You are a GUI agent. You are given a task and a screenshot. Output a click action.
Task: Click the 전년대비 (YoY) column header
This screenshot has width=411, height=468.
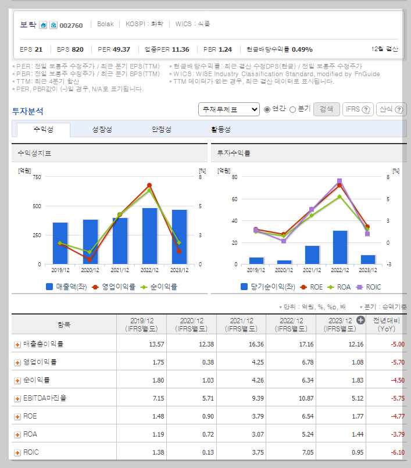tap(386, 324)
